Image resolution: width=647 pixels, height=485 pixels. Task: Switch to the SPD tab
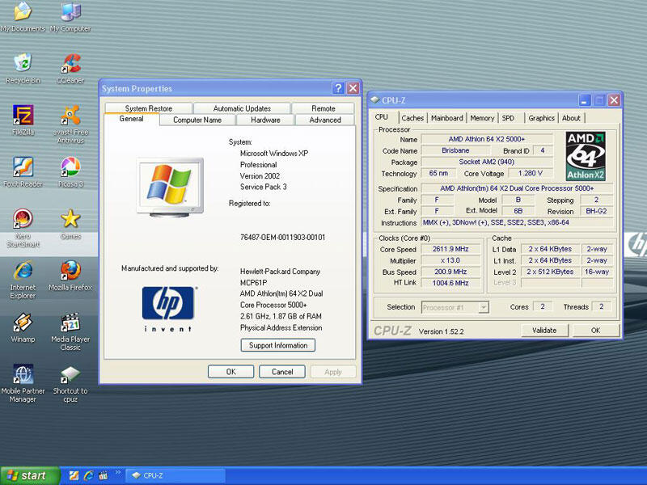tap(509, 118)
